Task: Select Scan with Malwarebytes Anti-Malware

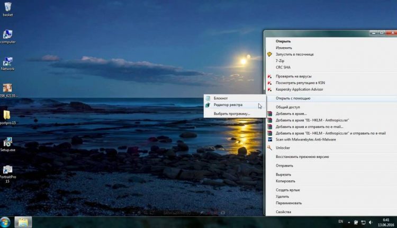Action: click(305, 139)
